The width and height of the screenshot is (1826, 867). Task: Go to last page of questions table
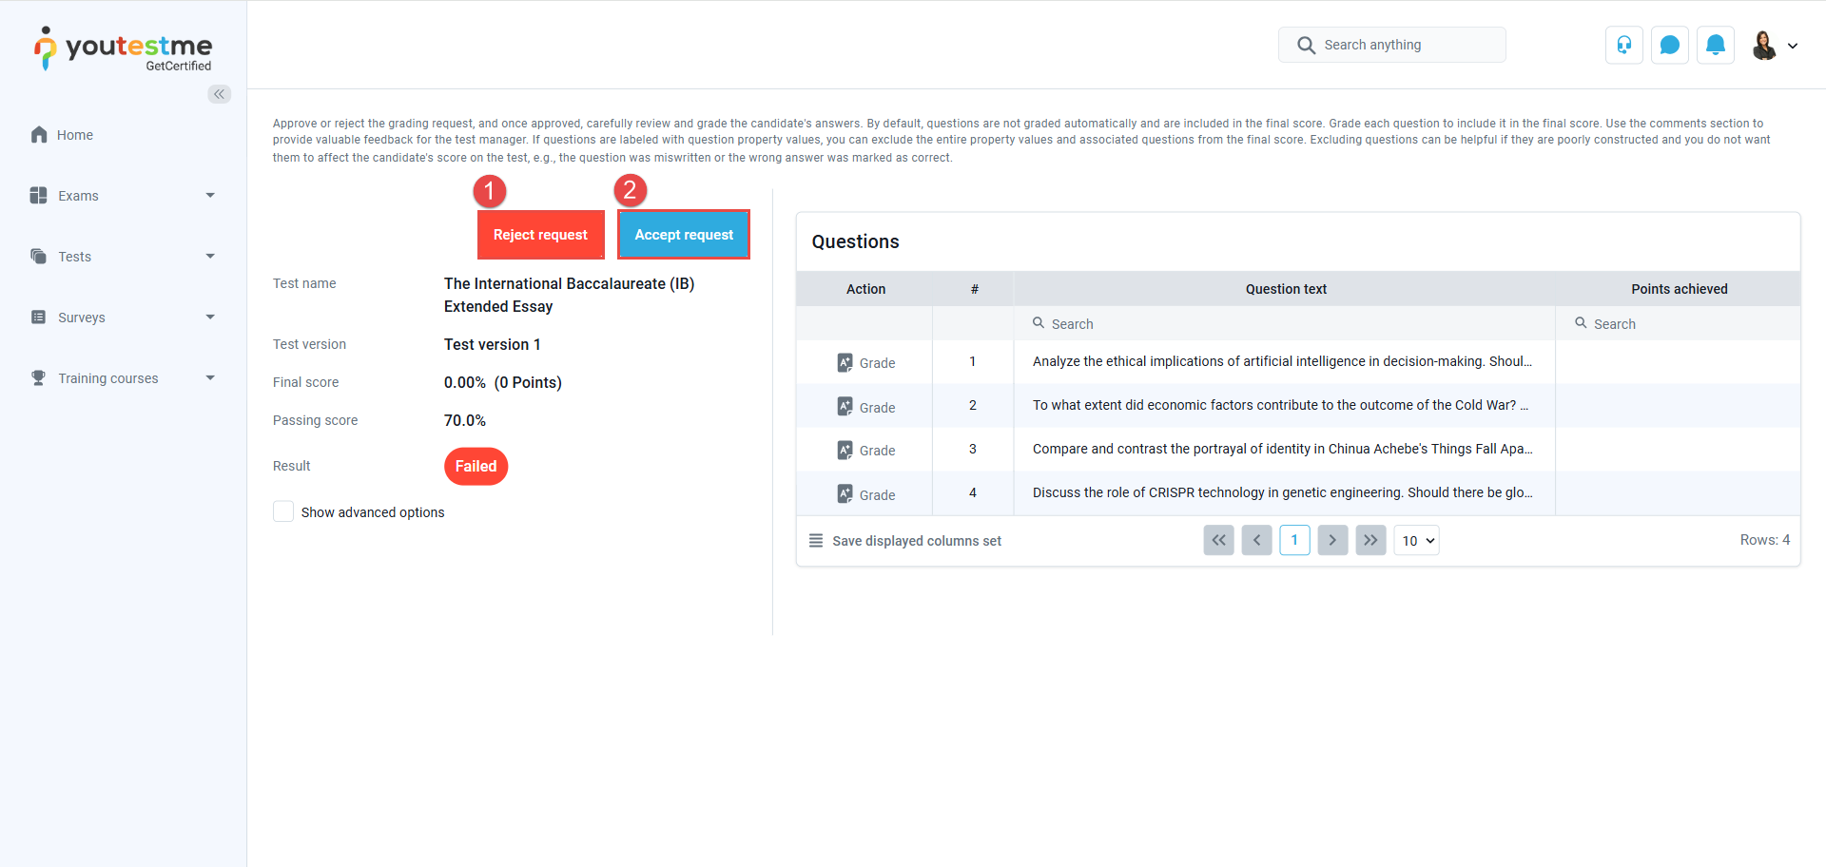coord(1370,540)
